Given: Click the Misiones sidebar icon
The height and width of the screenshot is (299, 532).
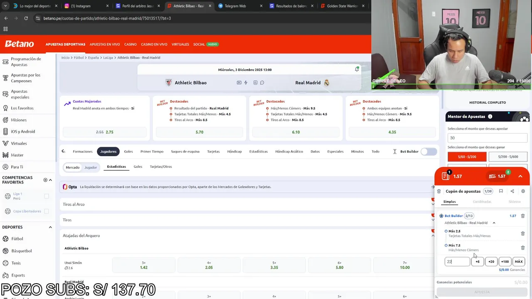Looking at the screenshot, I should [x=5, y=120].
